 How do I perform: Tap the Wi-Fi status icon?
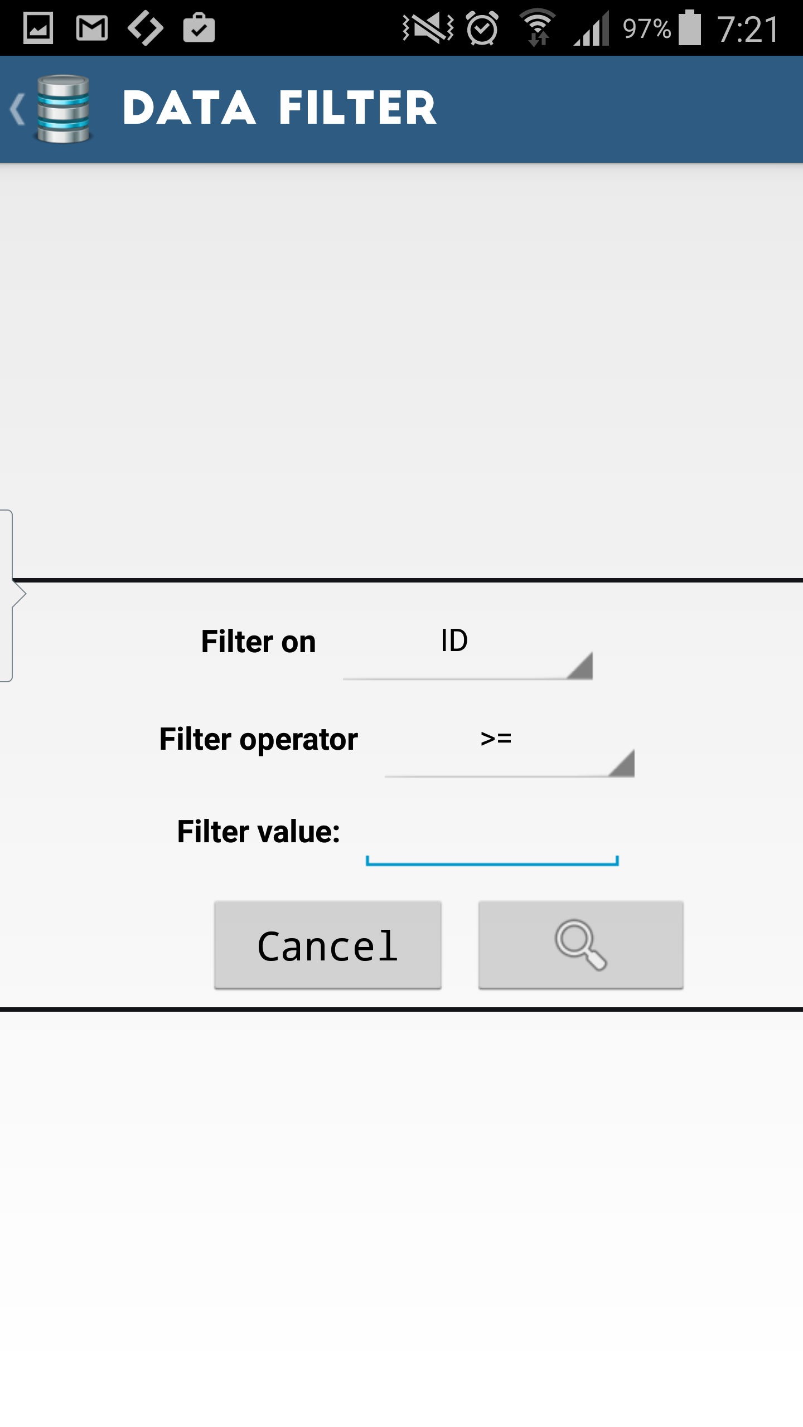click(x=537, y=28)
